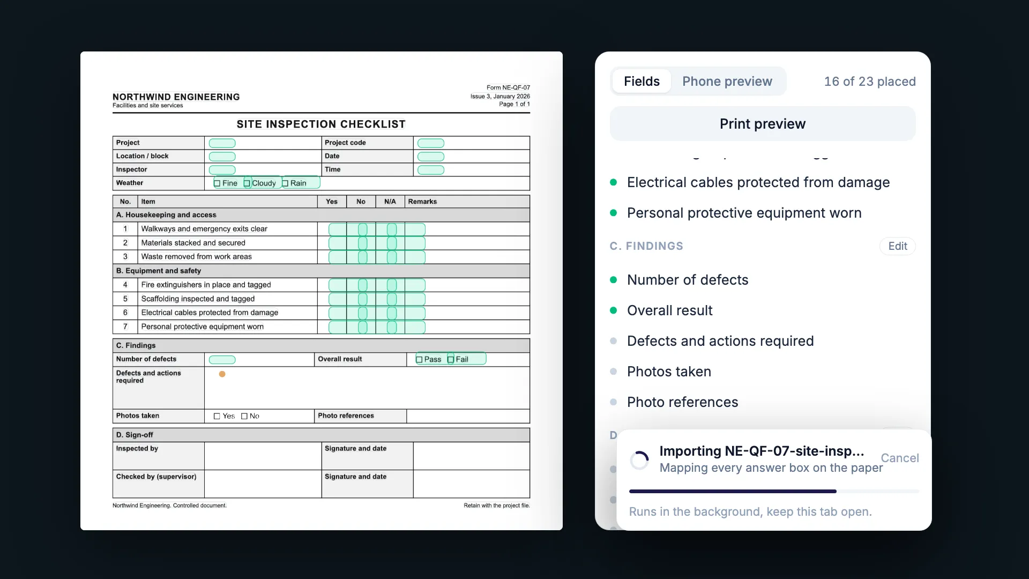The height and width of the screenshot is (579, 1029).
Task: Check the Yes box for Photos taken
Action: pos(217,416)
